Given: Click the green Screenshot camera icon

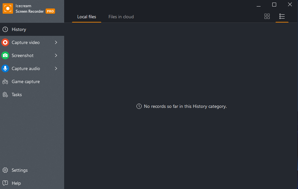Looking at the screenshot, I should coord(5,55).
